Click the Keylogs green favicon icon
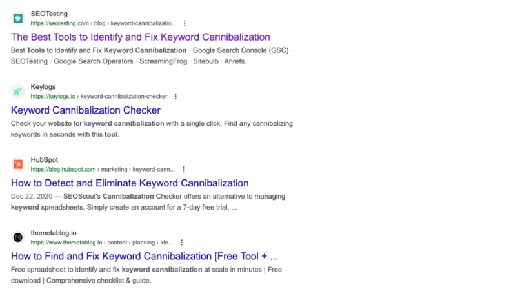This screenshot has width=531, height=298. tap(18, 92)
